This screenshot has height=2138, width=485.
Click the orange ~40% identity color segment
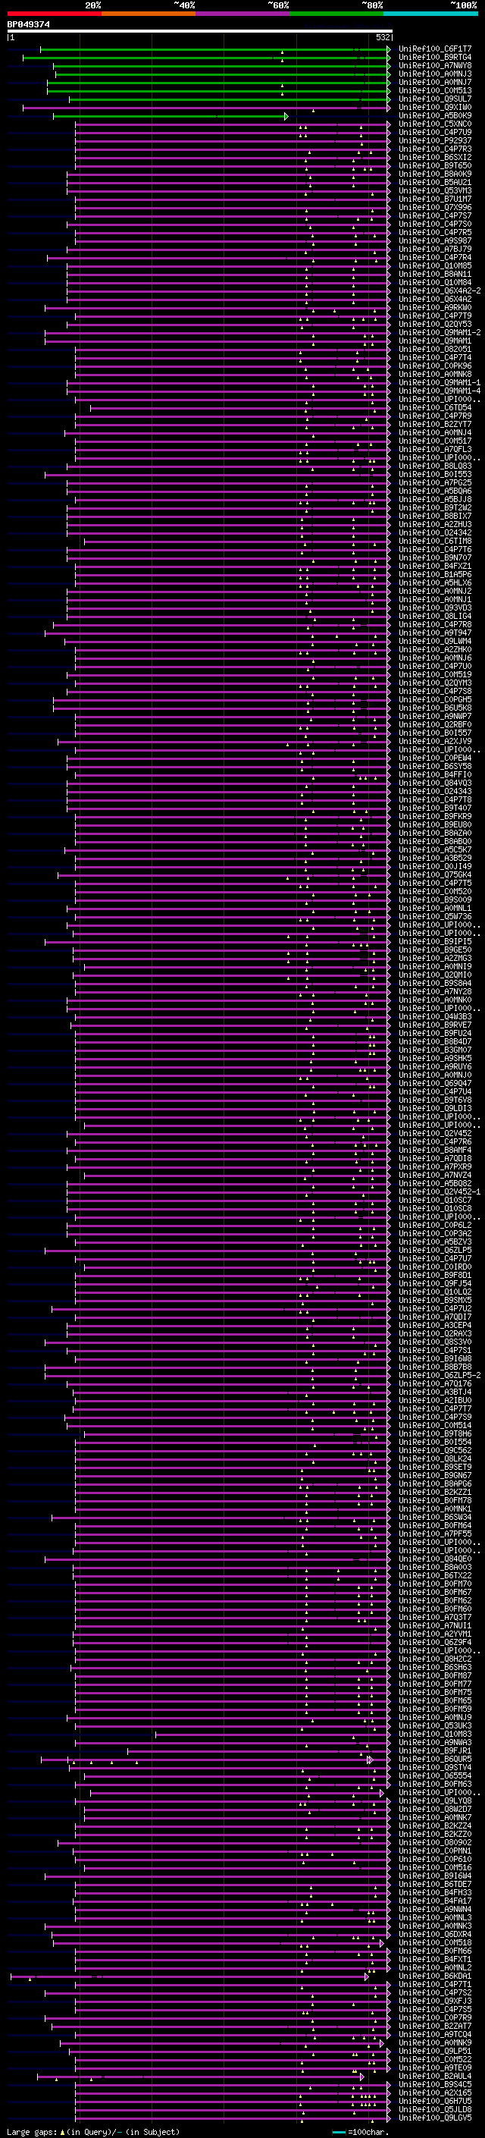tap(149, 14)
